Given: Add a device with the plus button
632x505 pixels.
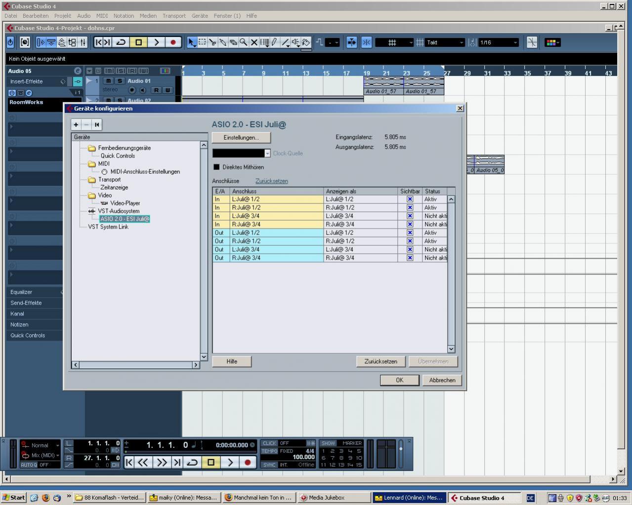Looking at the screenshot, I should 76,124.
